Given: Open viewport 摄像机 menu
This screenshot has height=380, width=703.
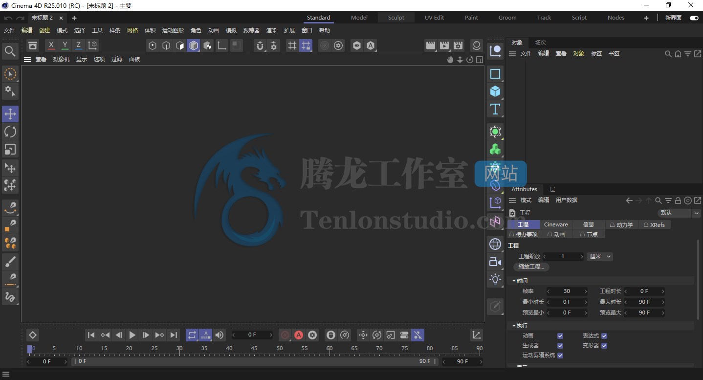Looking at the screenshot, I should coord(61,59).
